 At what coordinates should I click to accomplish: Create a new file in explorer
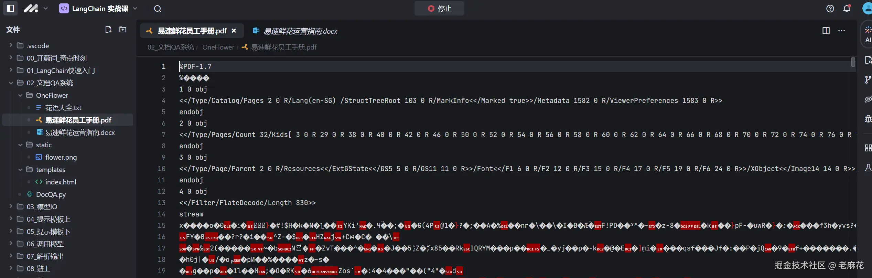[108, 30]
